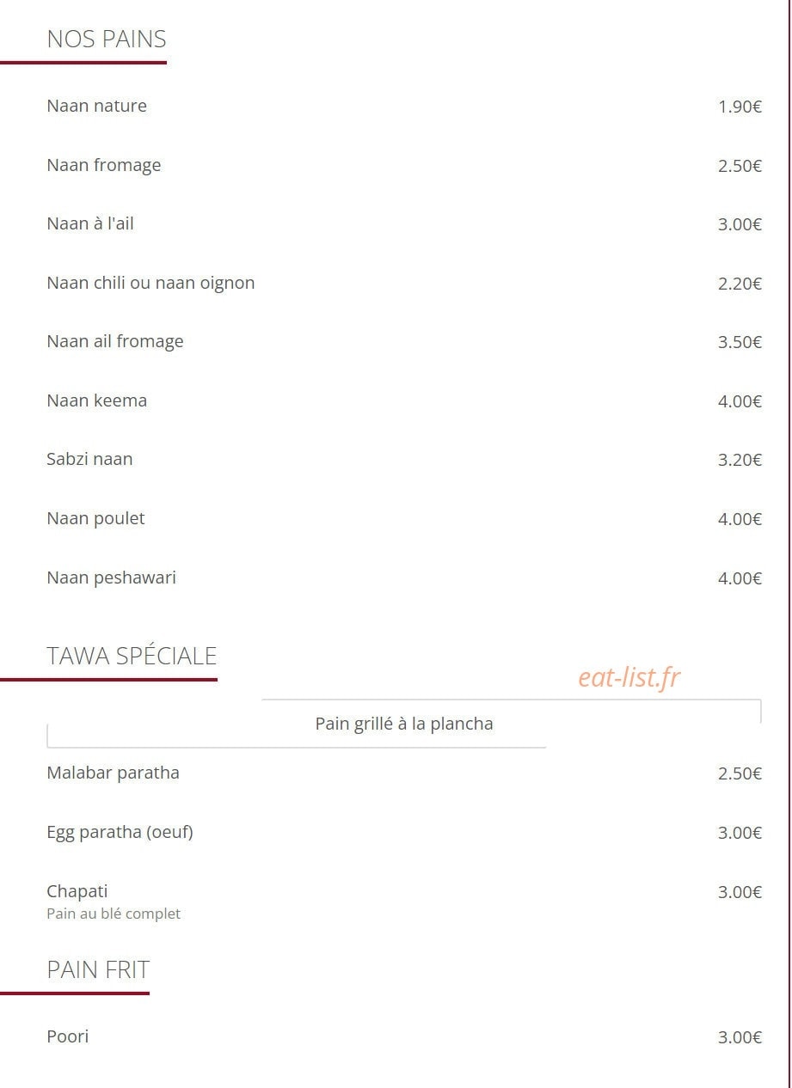The image size is (792, 1088).
Task: Click the Malabar paratha item
Action: point(113,773)
